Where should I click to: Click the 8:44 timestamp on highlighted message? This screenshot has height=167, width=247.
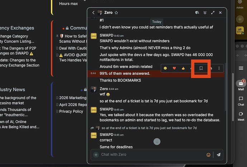click(93, 73)
